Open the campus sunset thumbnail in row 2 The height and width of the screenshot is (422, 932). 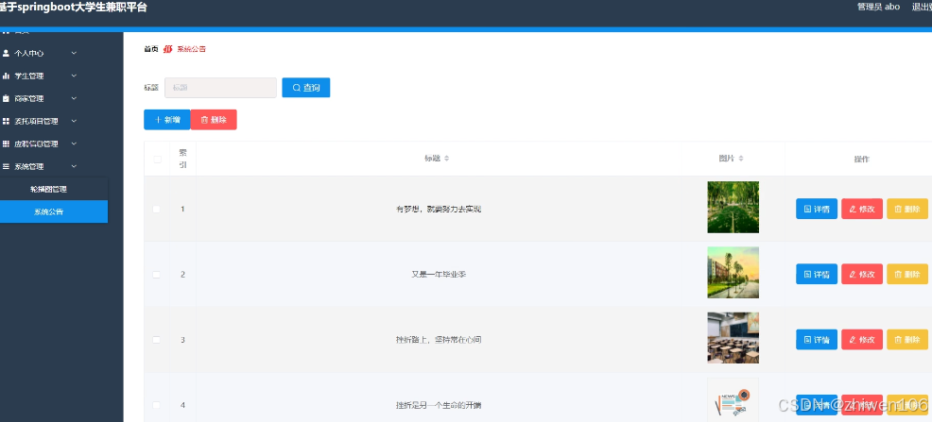[x=733, y=273]
